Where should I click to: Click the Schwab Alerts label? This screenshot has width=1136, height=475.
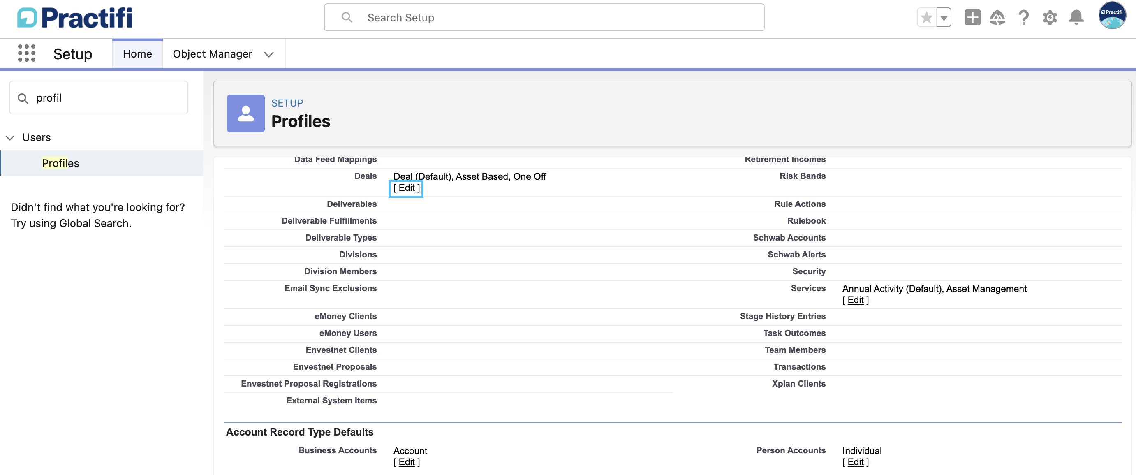[x=796, y=255]
